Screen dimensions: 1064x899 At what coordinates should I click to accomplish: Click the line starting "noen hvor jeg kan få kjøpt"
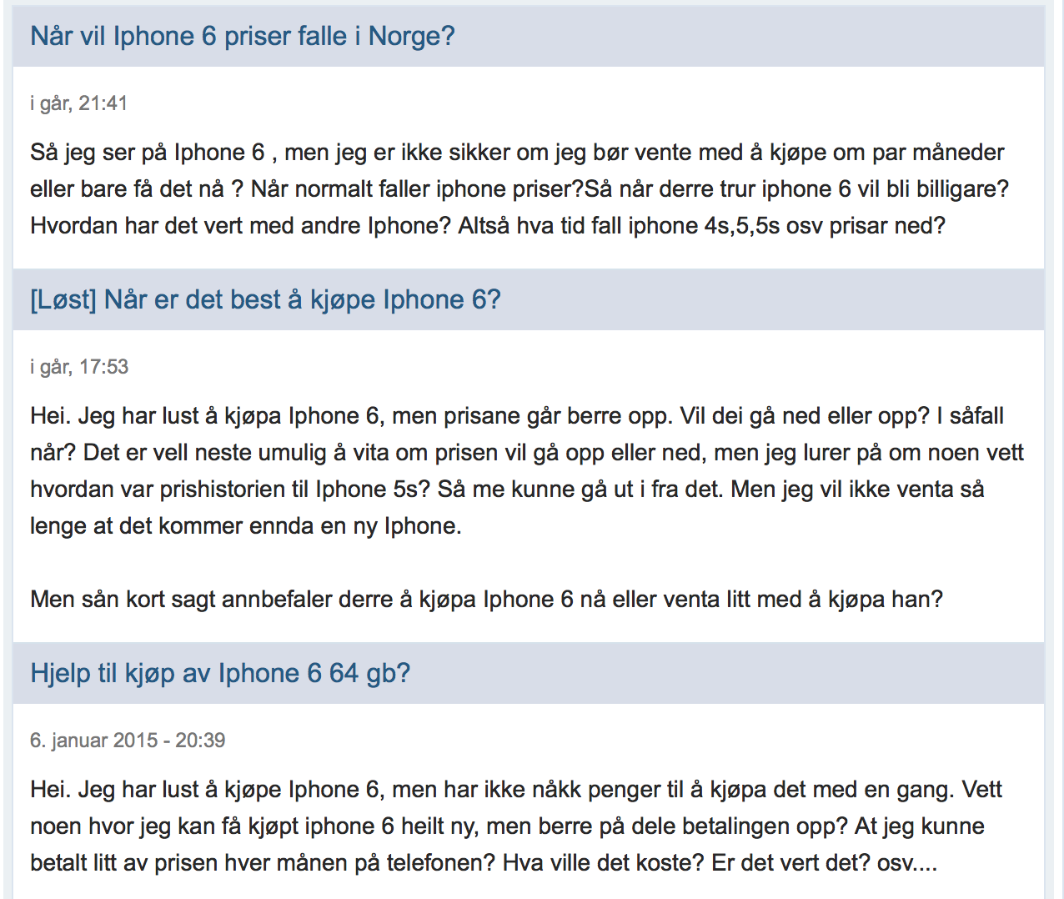(x=507, y=826)
